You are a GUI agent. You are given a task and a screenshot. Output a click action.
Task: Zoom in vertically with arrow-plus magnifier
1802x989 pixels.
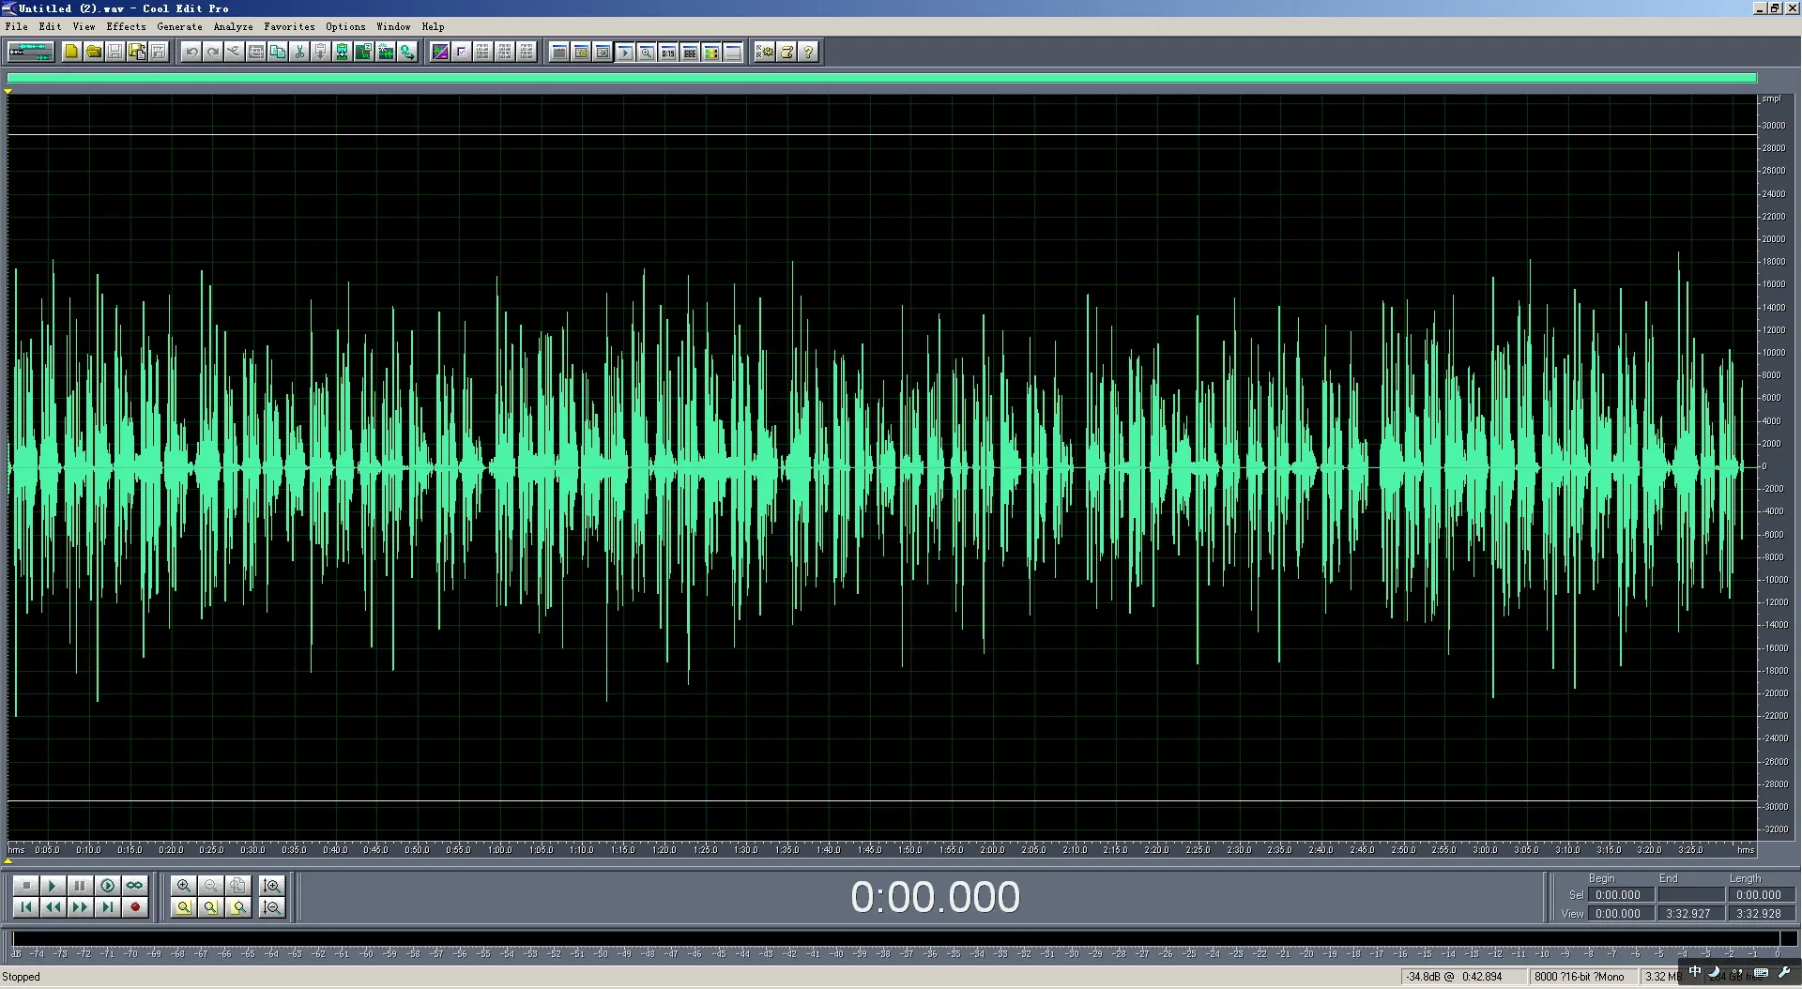[272, 885]
